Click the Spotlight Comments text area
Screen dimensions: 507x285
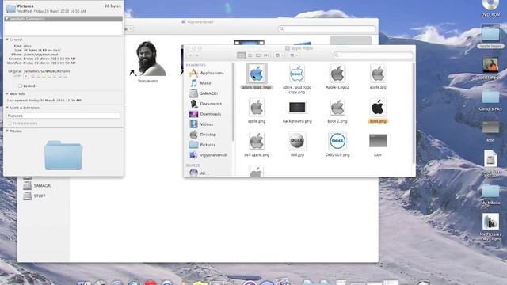pyautogui.click(x=63, y=28)
